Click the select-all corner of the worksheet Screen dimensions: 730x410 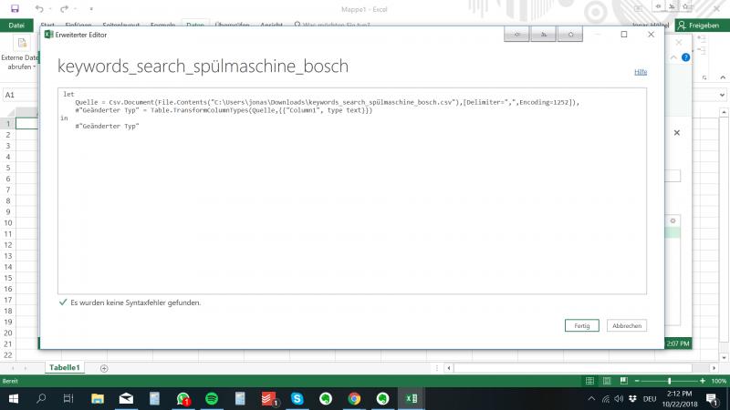coord(9,112)
